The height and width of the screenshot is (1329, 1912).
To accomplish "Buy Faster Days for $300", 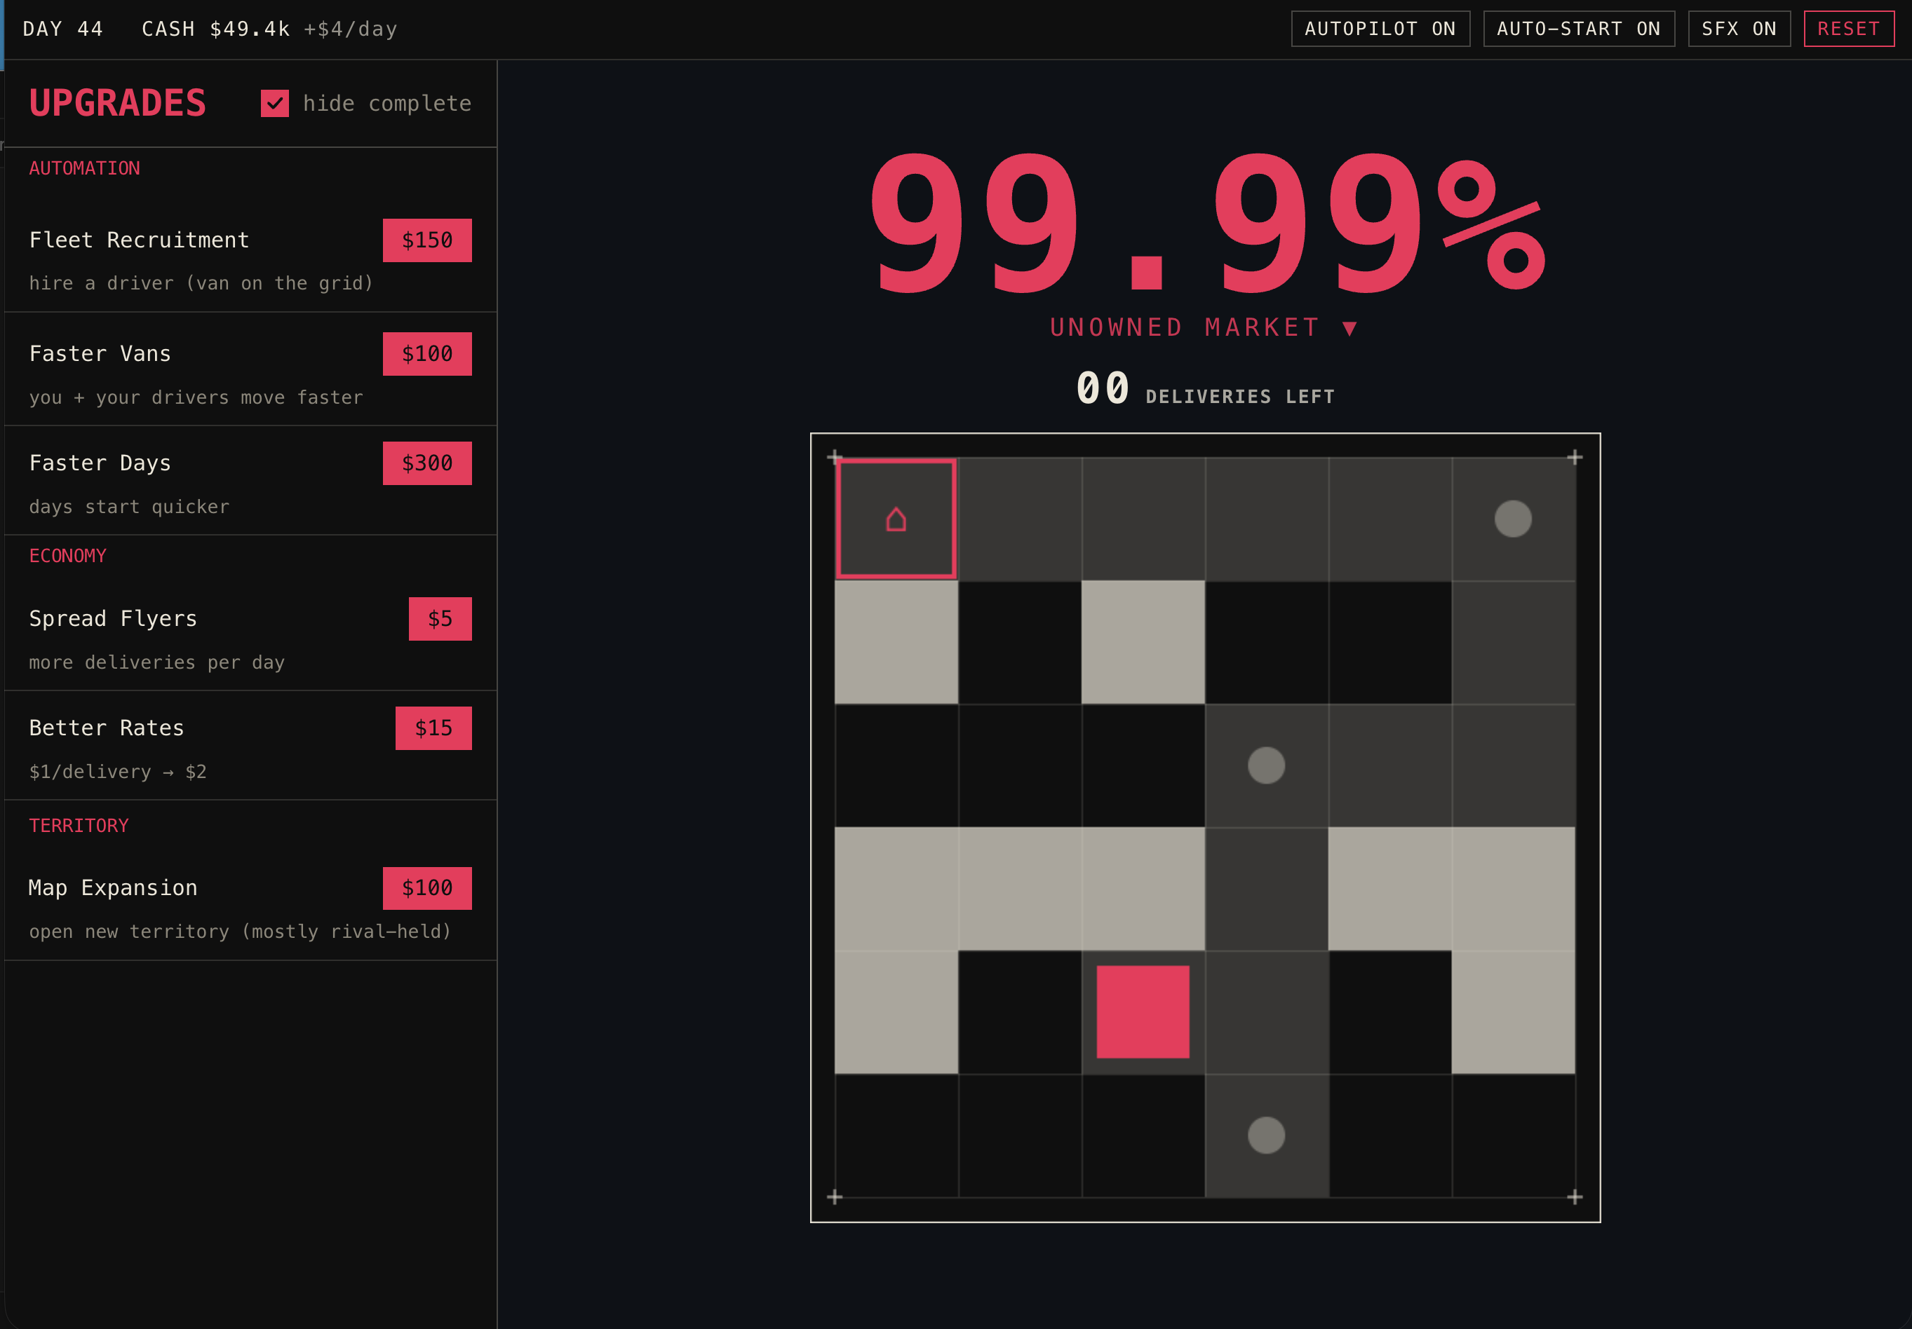I will (427, 463).
